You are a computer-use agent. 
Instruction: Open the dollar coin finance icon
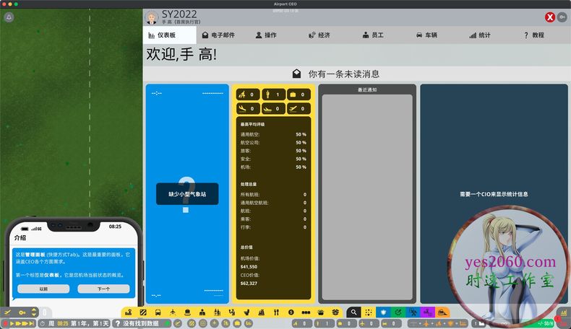(291, 312)
